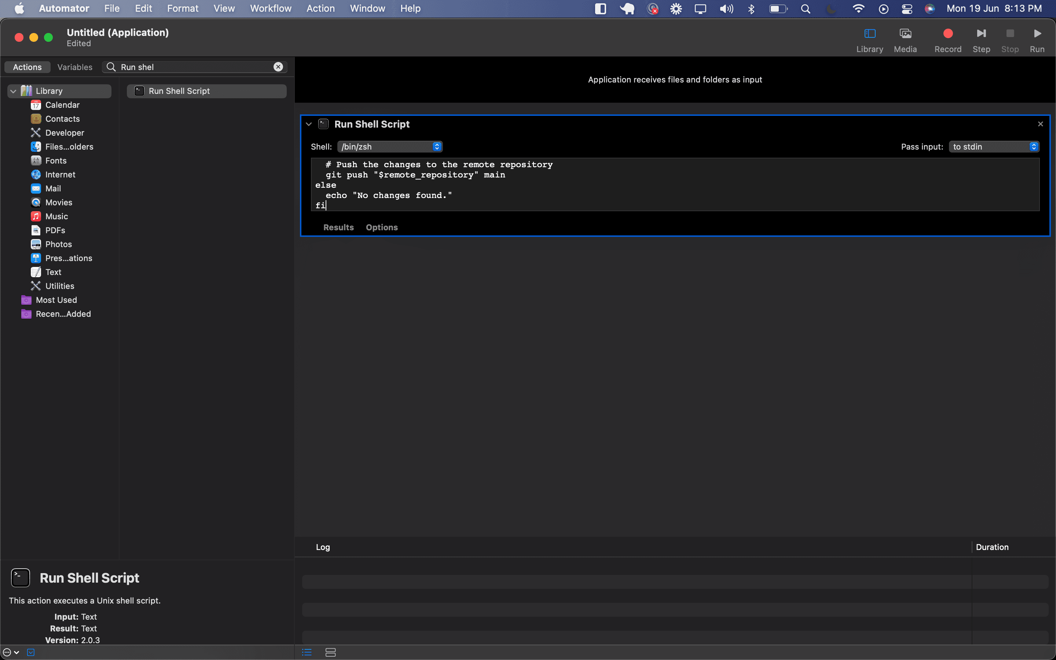Focus the action search field

click(194, 67)
